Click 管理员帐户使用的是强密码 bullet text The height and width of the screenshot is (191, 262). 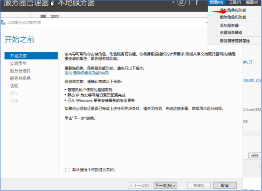pos(90,90)
